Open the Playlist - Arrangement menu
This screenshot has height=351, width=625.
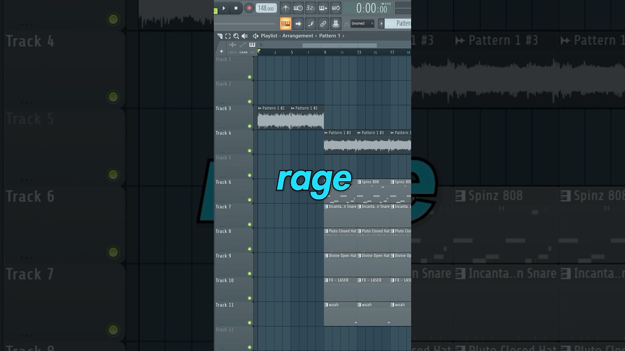(287, 36)
